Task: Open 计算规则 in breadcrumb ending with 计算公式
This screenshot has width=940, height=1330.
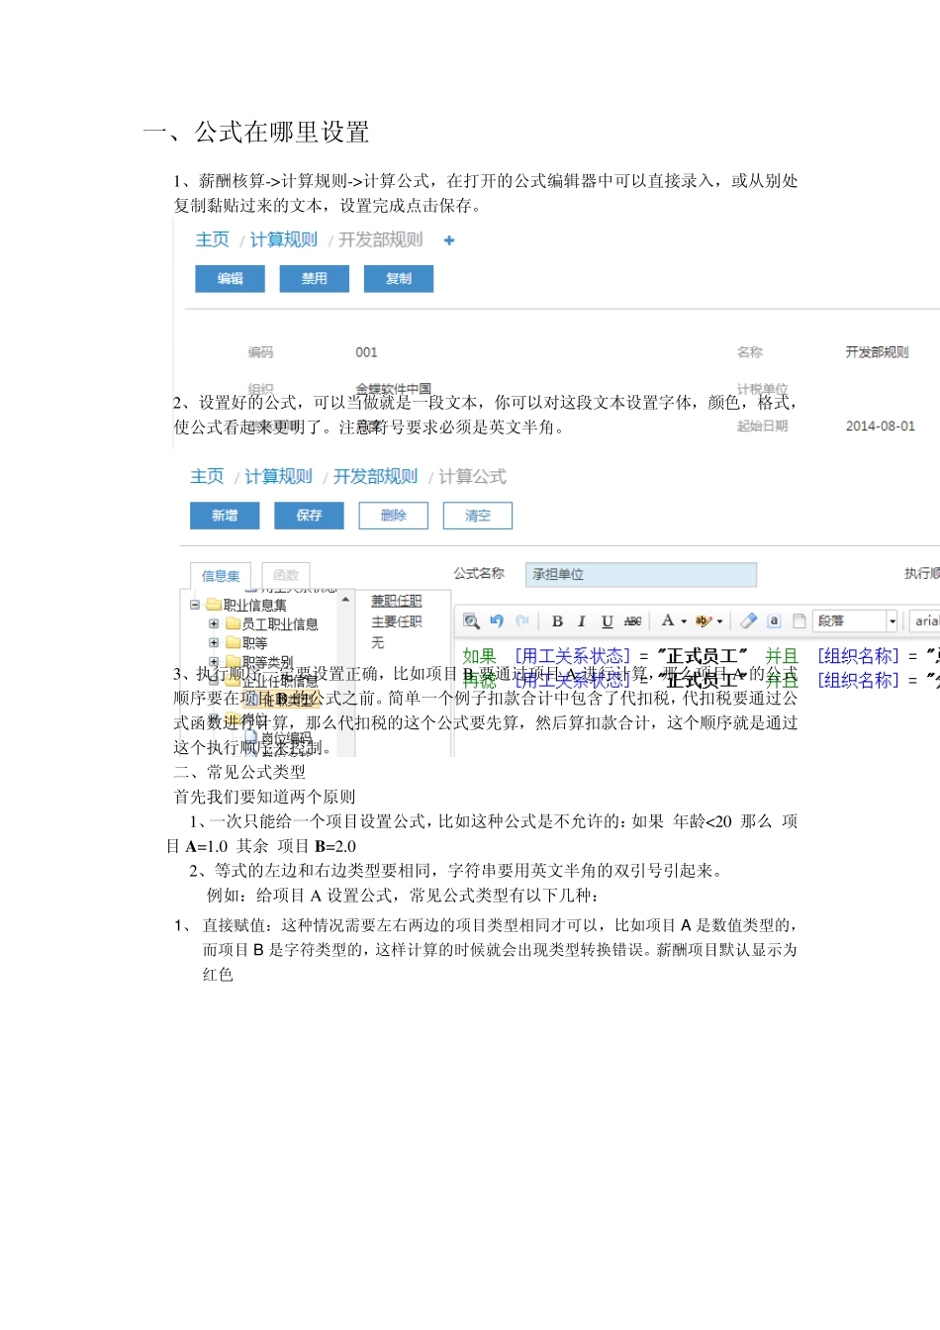Action: [278, 476]
